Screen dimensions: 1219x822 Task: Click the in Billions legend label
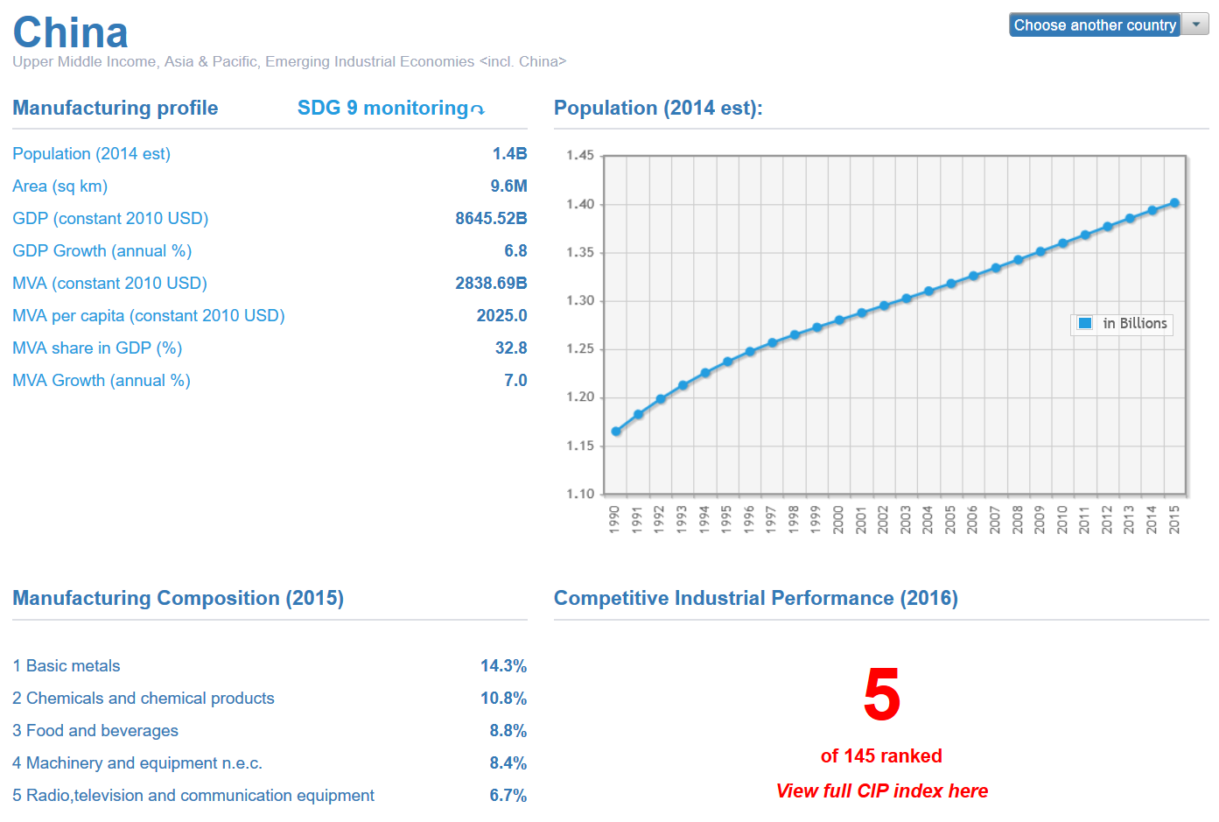[1135, 324]
